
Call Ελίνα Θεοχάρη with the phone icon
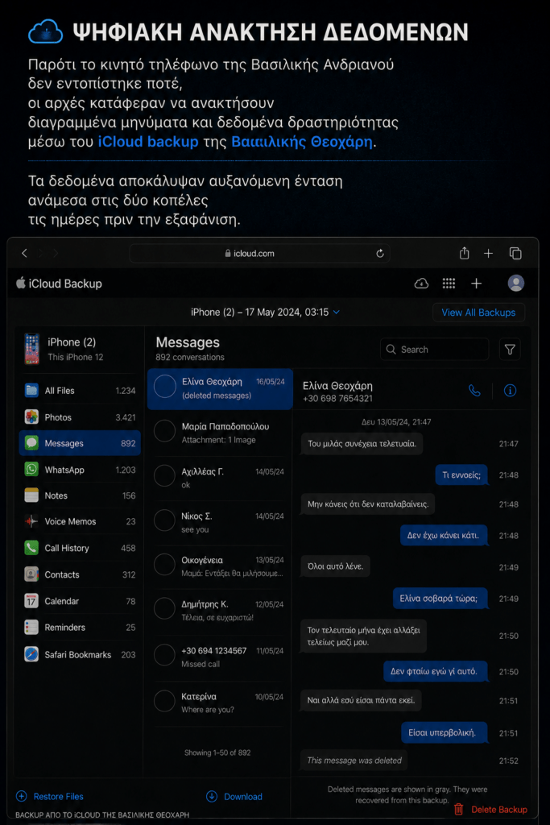[x=474, y=391]
